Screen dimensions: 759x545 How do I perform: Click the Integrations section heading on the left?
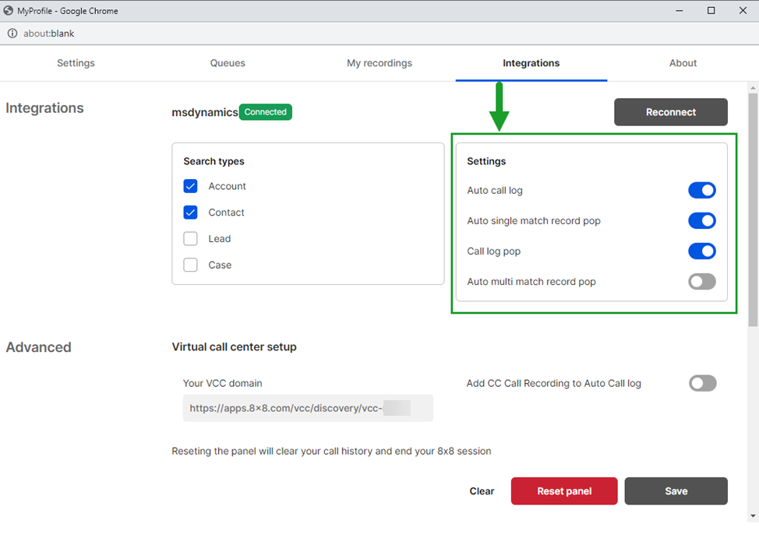[44, 108]
